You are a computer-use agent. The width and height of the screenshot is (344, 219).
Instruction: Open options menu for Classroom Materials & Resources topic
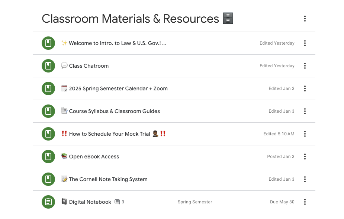tap(305, 19)
